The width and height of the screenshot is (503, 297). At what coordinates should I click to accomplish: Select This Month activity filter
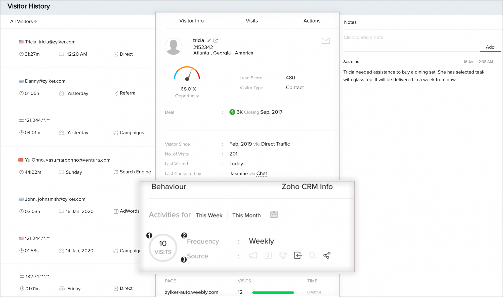[x=246, y=215]
